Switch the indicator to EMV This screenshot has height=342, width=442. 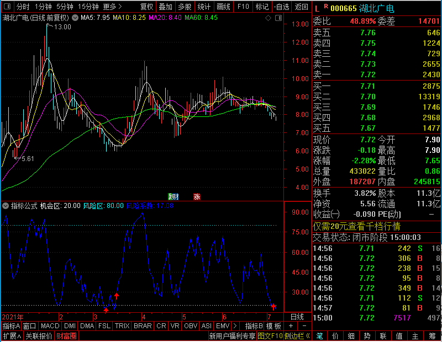click(223, 326)
